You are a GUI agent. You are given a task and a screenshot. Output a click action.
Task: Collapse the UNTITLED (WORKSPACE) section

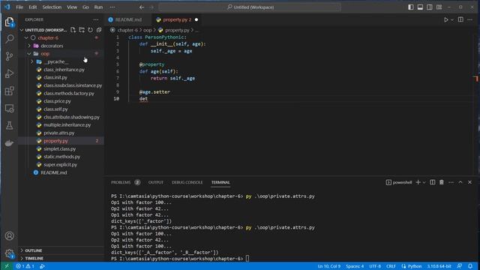tap(22, 30)
